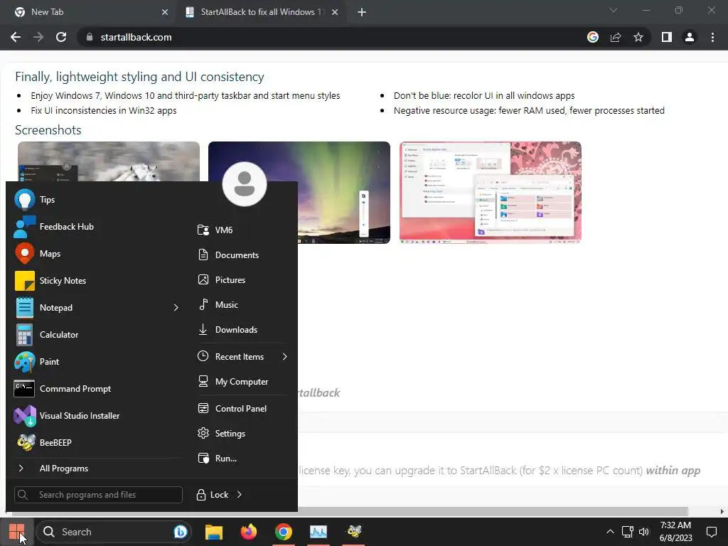The height and width of the screenshot is (546, 728).
Task: Reload the current page
Action: [61, 37]
